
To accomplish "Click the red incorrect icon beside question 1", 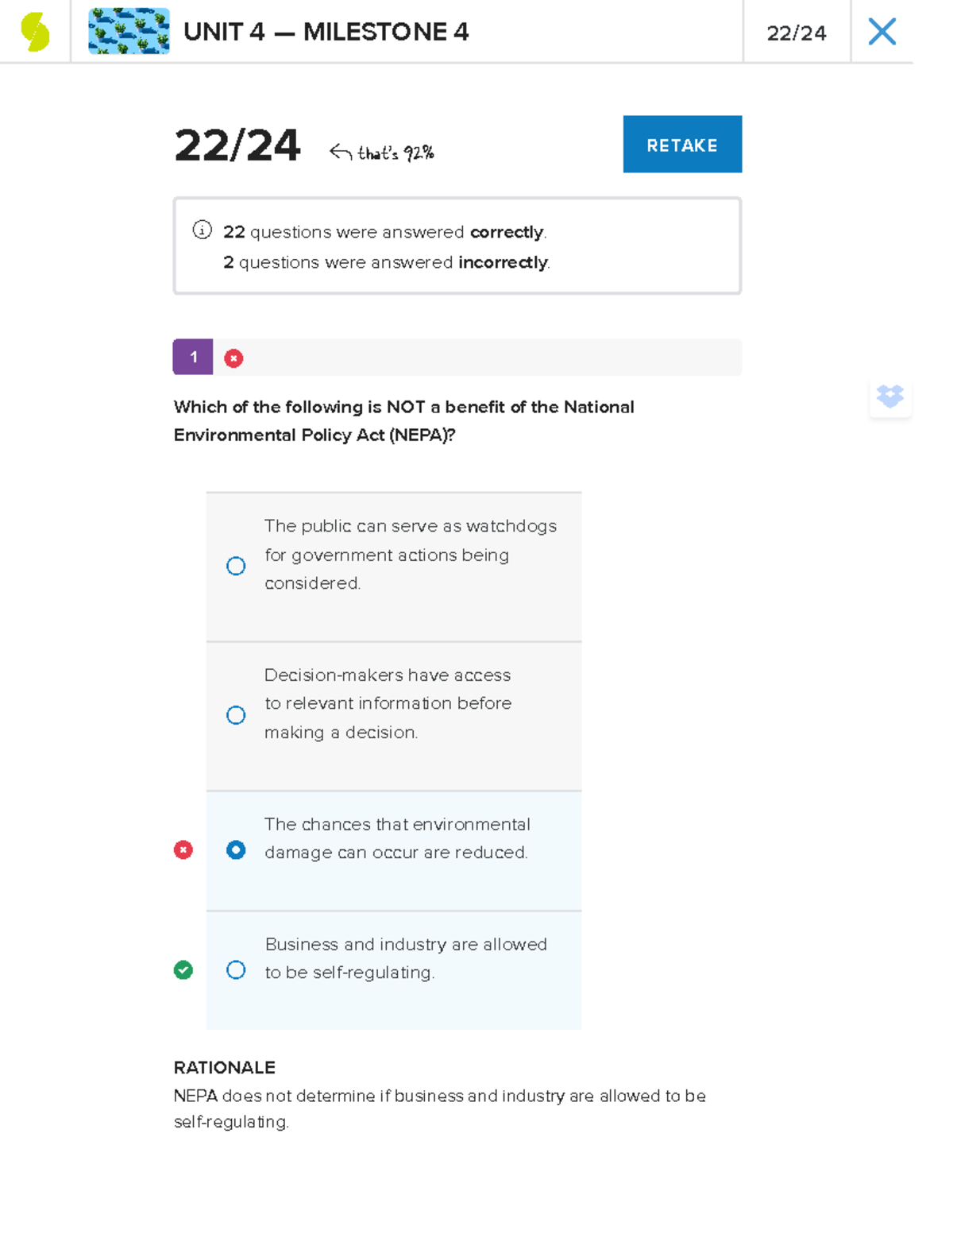I will [x=233, y=358].
